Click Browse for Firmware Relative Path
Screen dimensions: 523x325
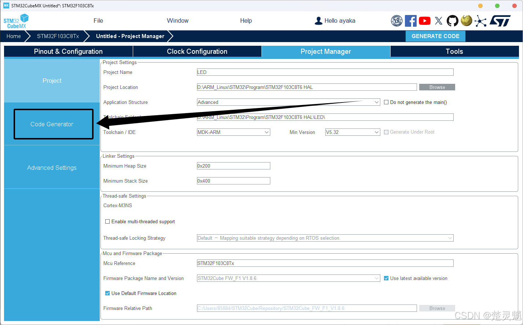pyautogui.click(x=437, y=308)
